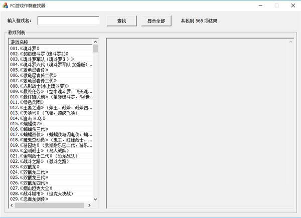The width and height of the screenshot is (301, 218).
Task: Select 009.《最终任务》 entry
Action: (x=51, y=91)
